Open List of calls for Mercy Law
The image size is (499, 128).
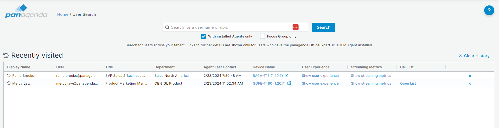(x=408, y=84)
